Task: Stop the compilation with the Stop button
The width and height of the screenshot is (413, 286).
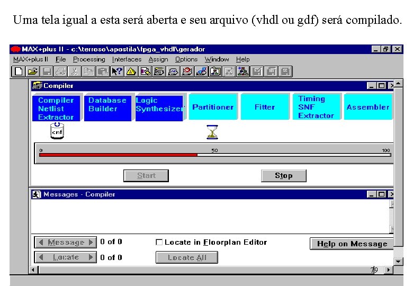Action: point(284,176)
